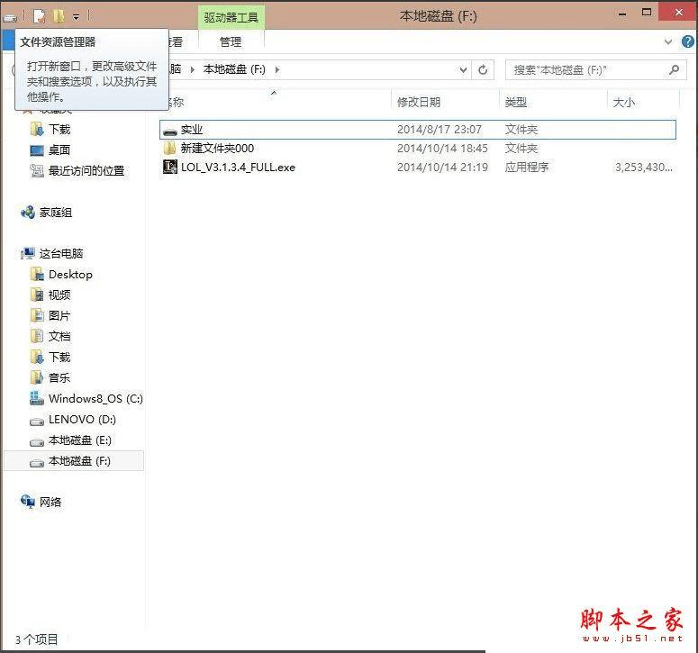Viewport: 698px width, 653px height.
Task: Sort by the 大小 column header
Action: click(623, 102)
